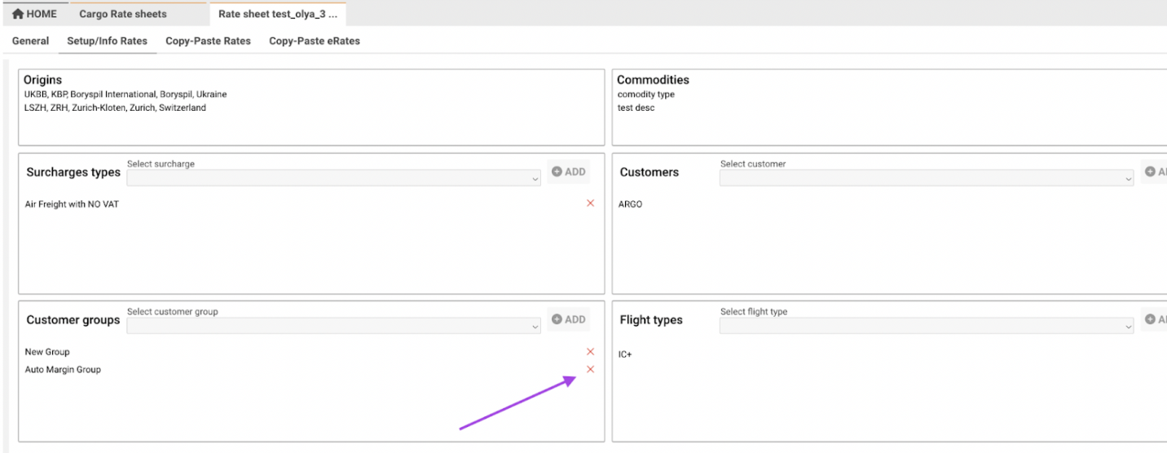Remove Air Freight with NO VAT surcharge
The width and height of the screenshot is (1167, 453).
pyautogui.click(x=590, y=204)
